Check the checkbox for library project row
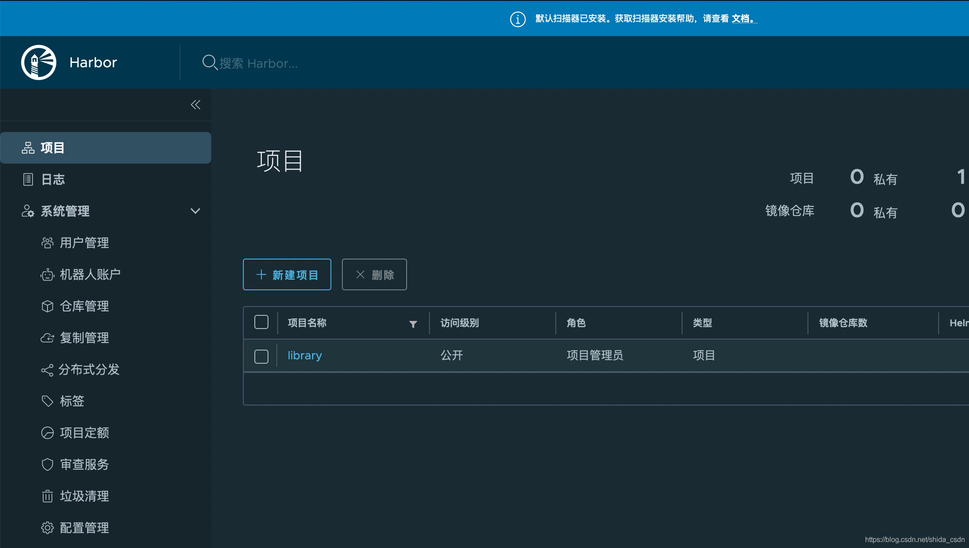Viewport: 969px width, 548px height. click(x=261, y=356)
